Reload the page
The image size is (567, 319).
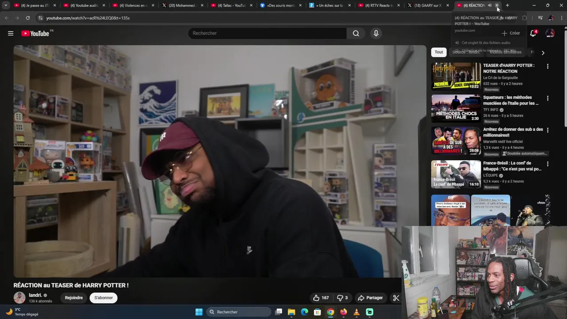point(27,18)
